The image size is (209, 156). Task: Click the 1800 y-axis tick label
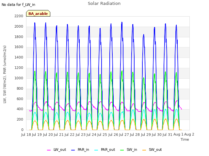tap(19, 37)
